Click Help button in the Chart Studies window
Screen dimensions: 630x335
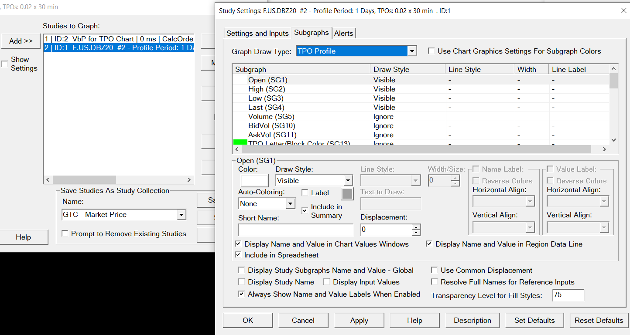23,237
